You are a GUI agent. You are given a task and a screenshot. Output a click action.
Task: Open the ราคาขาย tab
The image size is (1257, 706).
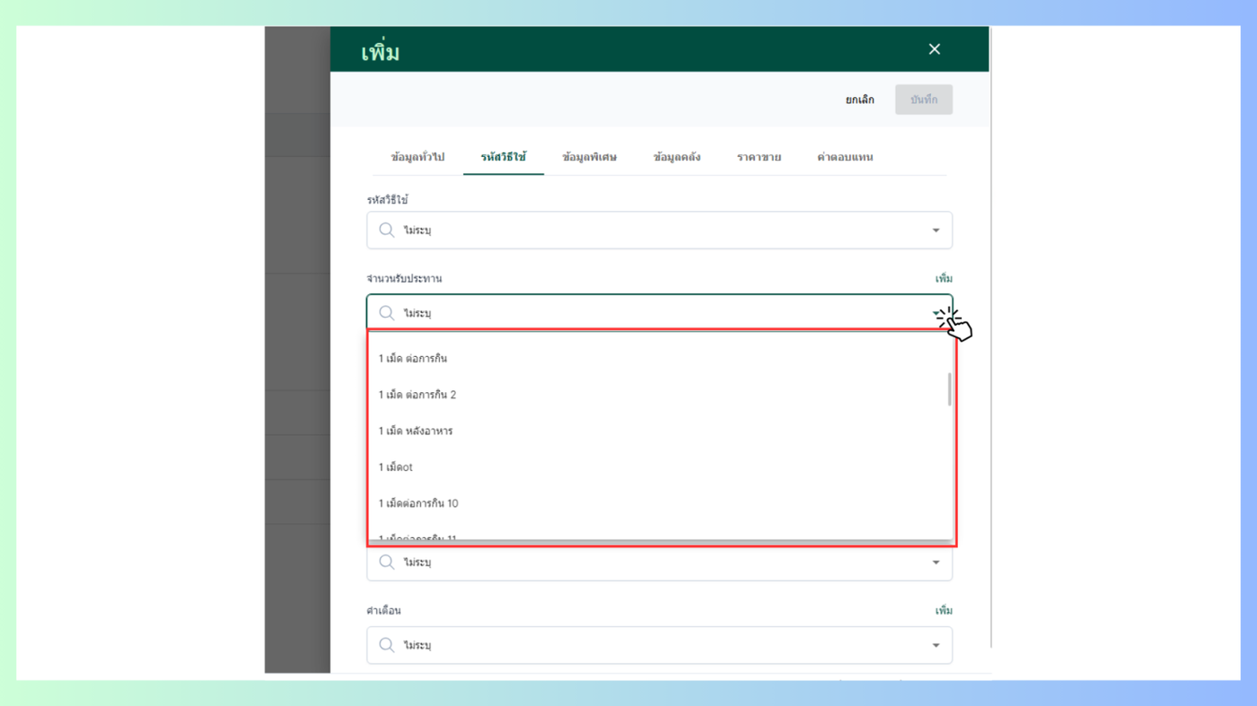(759, 157)
